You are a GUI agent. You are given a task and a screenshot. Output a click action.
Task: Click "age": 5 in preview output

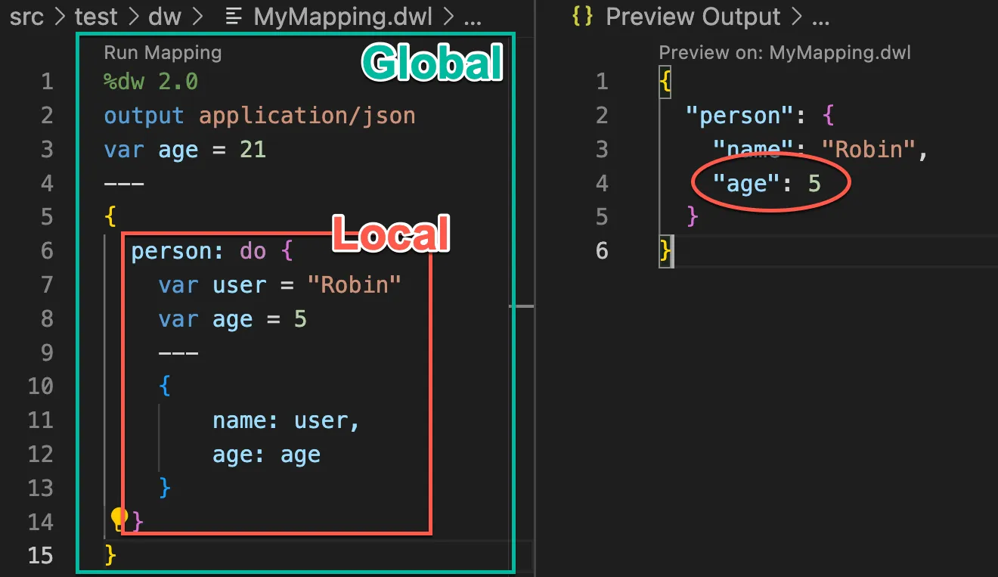pyautogui.click(x=767, y=183)
